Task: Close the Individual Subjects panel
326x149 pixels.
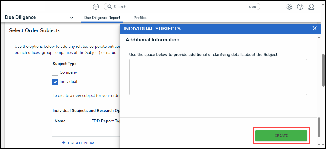Action: coord(314,28)
